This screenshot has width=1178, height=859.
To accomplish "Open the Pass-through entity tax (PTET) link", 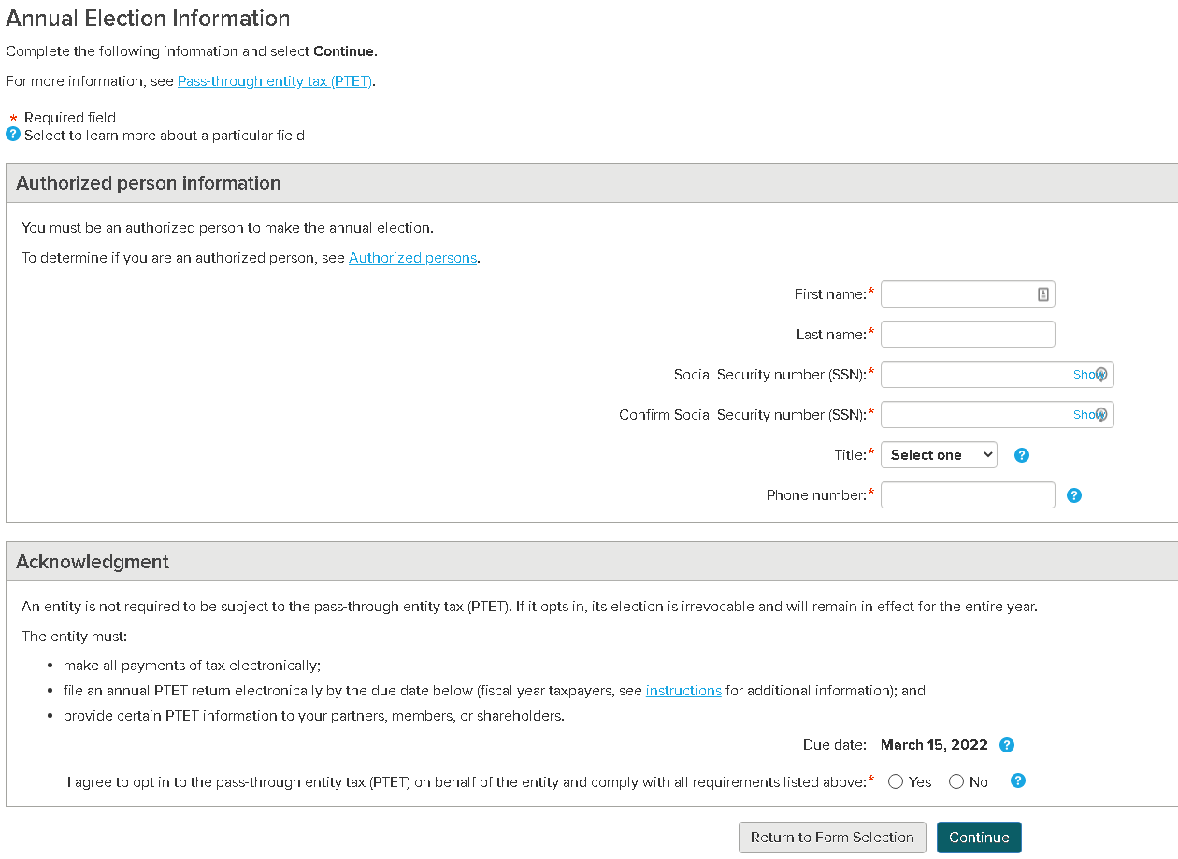I will click(275, 81).
